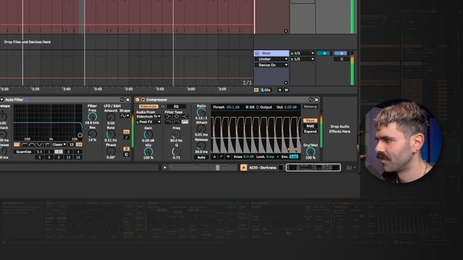Select the highpass sidechain filter type
Image resolution: width=463 pixels, height=260 pixels.
click(185, 122)
